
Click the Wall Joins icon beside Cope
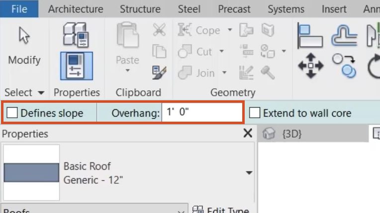point(247,30)
